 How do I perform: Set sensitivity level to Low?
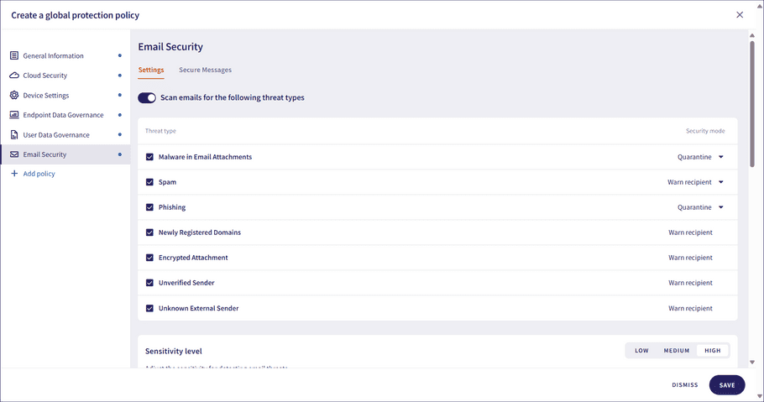[x=641, y=350]
